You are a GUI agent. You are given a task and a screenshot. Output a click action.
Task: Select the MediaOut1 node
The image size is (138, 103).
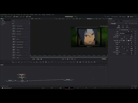coord(68,80)
